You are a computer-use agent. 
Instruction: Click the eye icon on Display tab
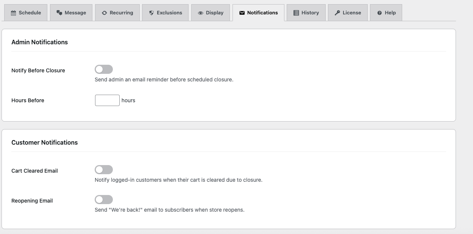point(201,13)
